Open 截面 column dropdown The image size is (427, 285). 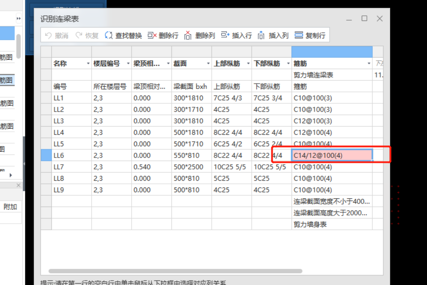208,63
